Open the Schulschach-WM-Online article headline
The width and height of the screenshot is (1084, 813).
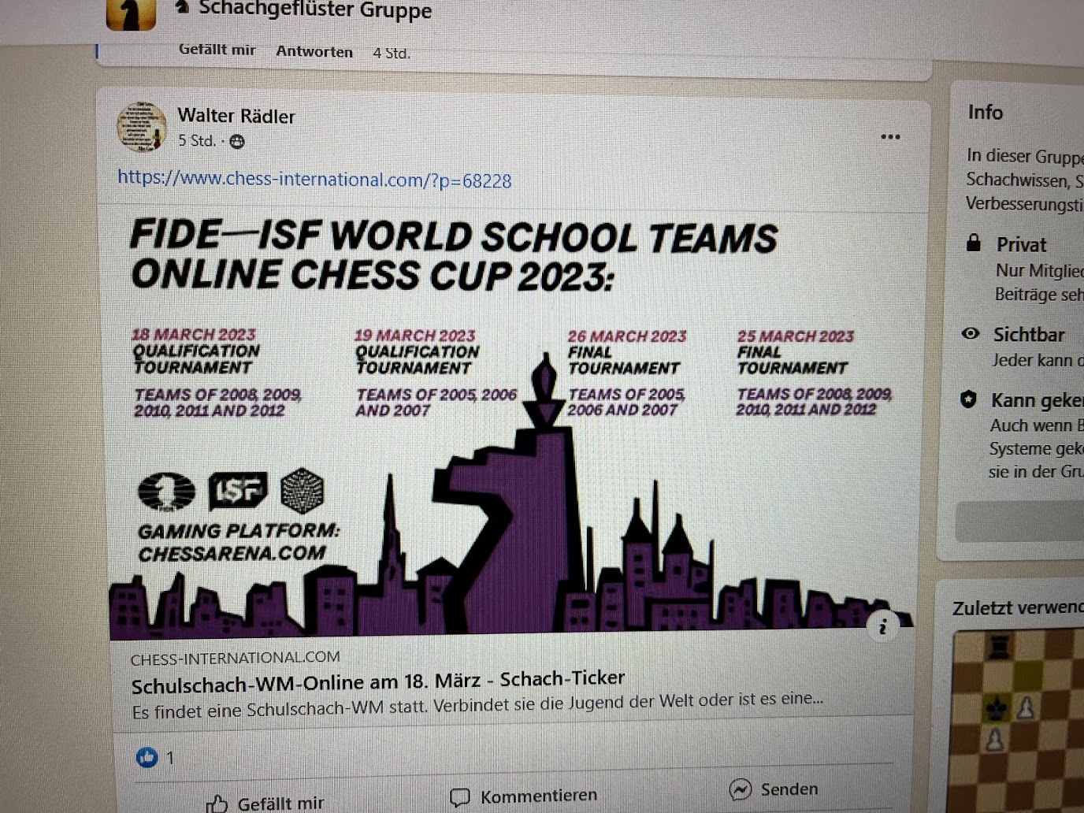pos(378,681)
